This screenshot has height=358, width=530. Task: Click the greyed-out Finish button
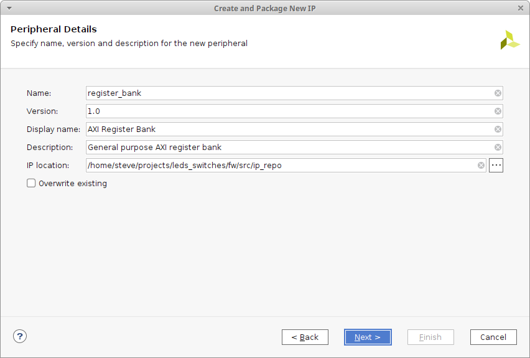coord(430,337)
